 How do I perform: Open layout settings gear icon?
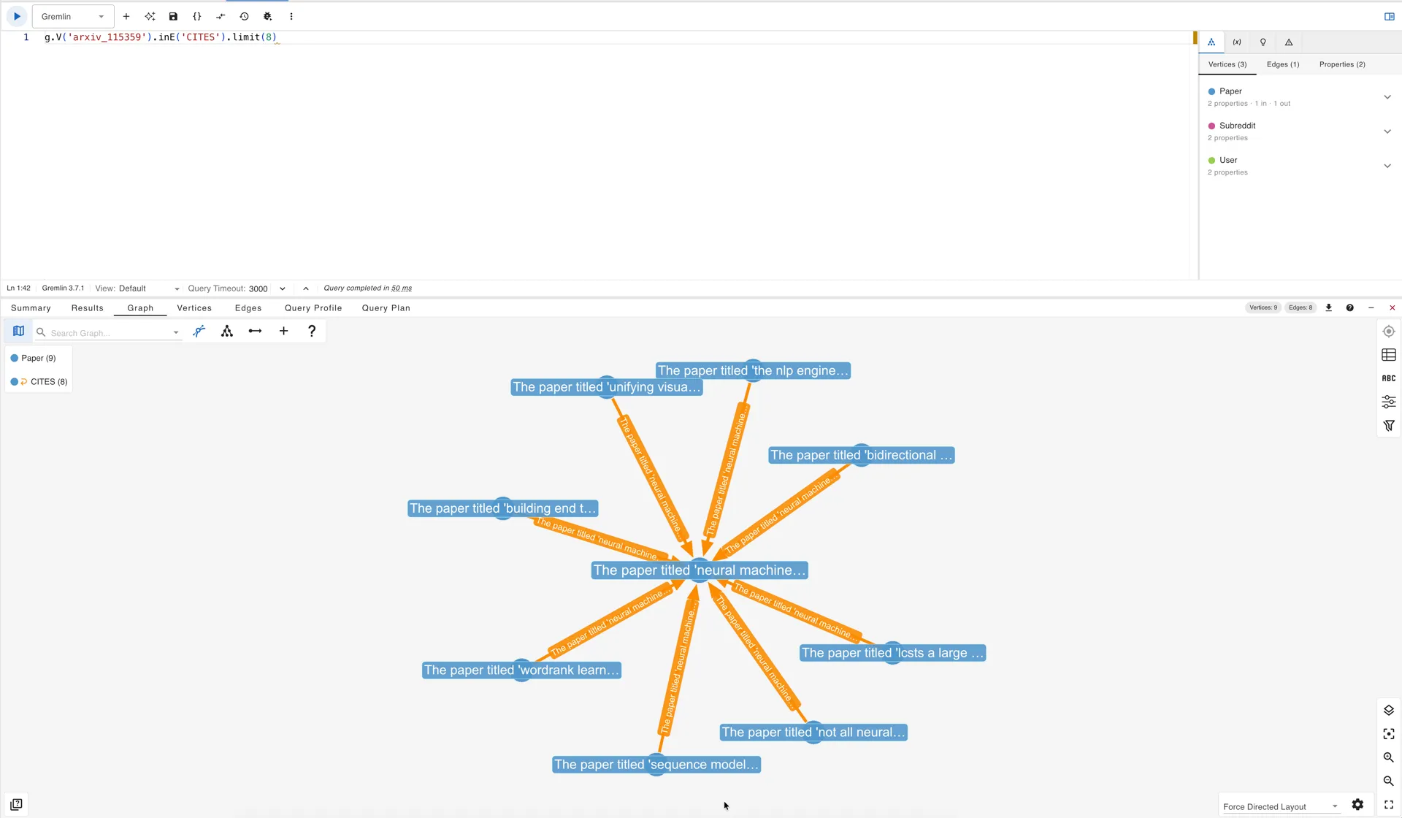pyautogui.click(x=1357, y=805)
